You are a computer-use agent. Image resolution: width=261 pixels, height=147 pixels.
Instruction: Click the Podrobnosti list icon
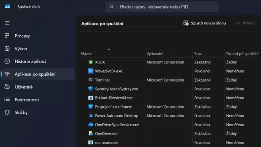coord(7,99)
